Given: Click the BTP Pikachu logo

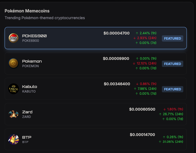Looking at the screenshot, I should click(14, 139).
